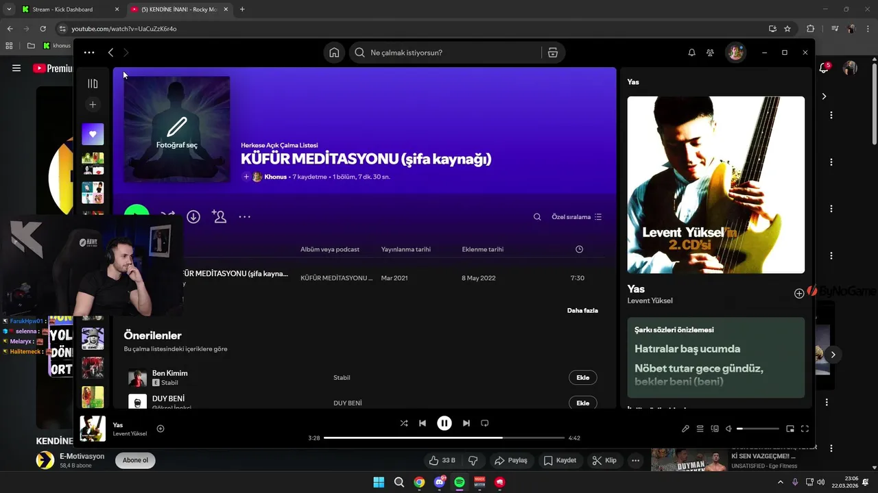Open Spotify browse icon in search bar

click(553, 53)
